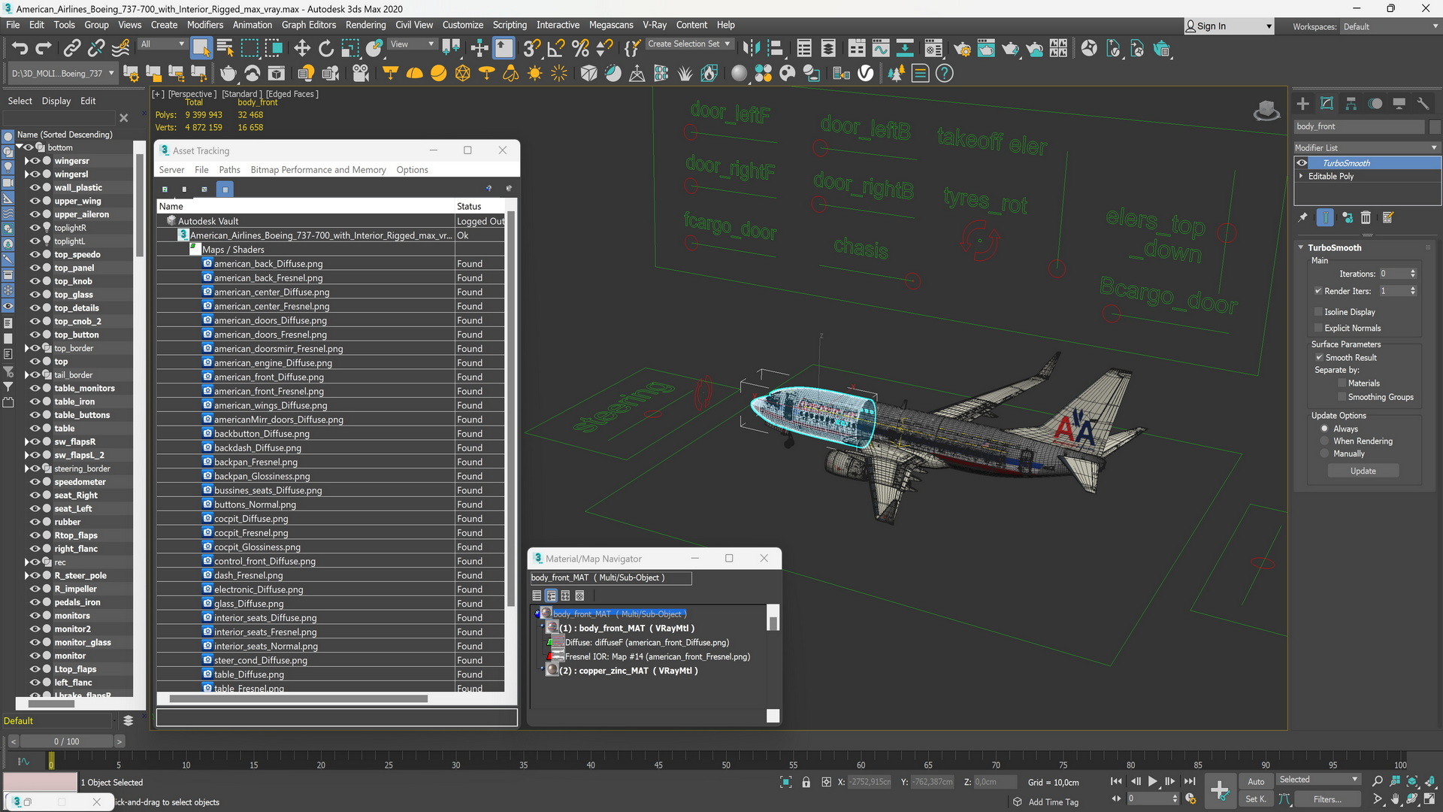
Task: Open the Create Selection Set dropdown
Action: (x=689, y=44)
